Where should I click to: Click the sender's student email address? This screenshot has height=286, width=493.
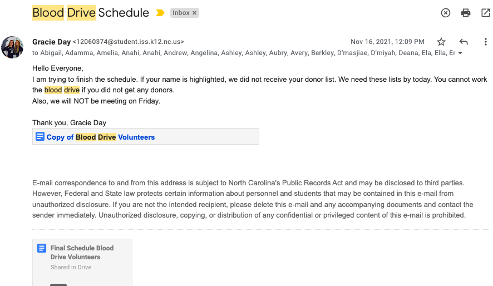129,42
